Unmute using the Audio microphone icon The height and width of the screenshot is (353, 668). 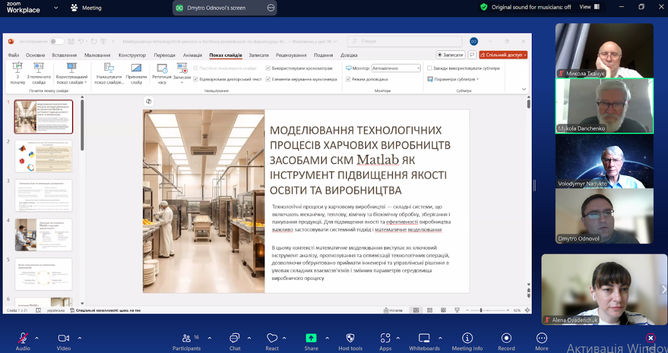(23, 338)
